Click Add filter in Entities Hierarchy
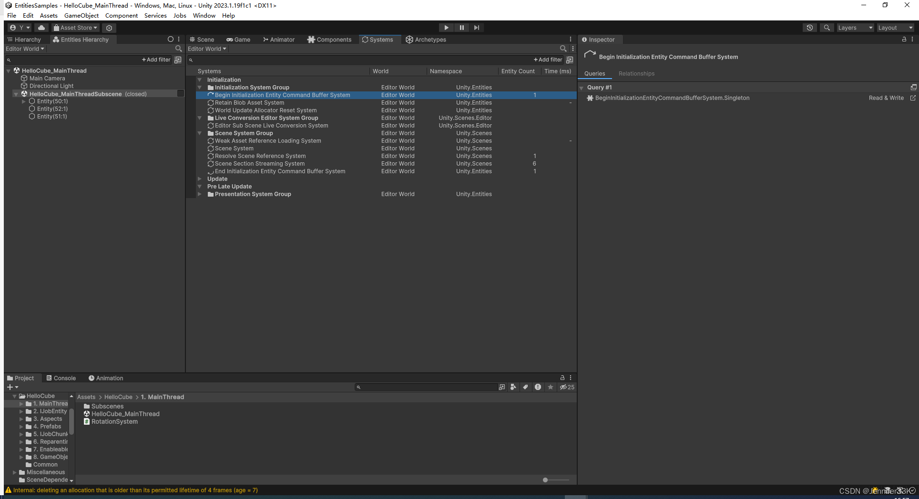 pos(156,60)
